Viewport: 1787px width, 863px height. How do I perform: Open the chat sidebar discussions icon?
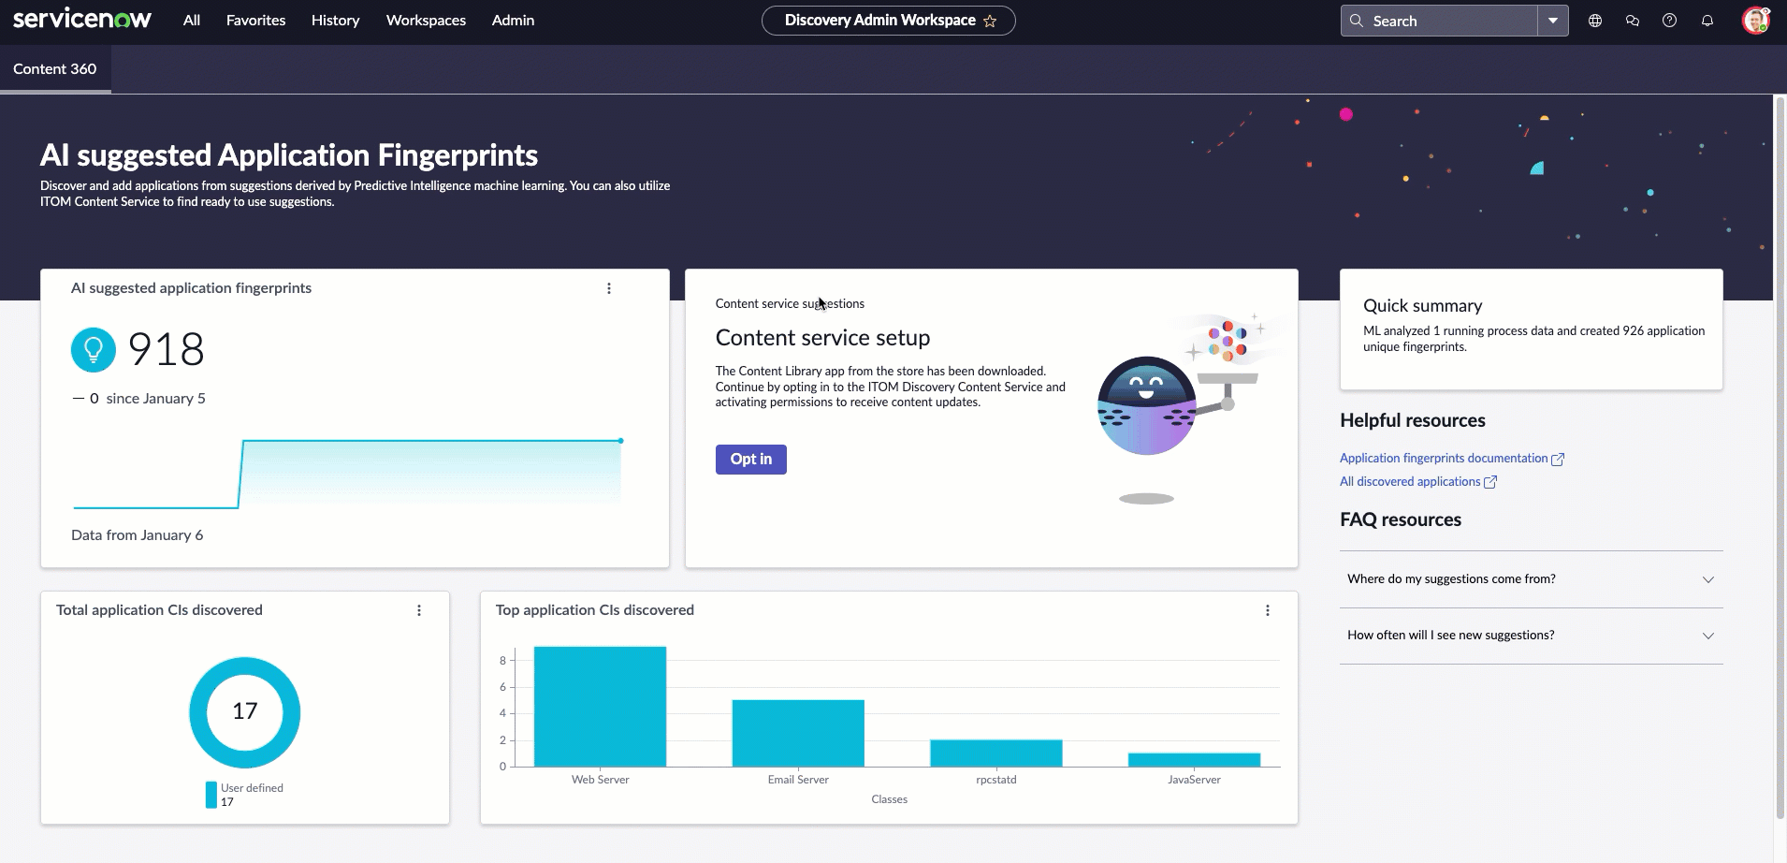point(1633,21)
